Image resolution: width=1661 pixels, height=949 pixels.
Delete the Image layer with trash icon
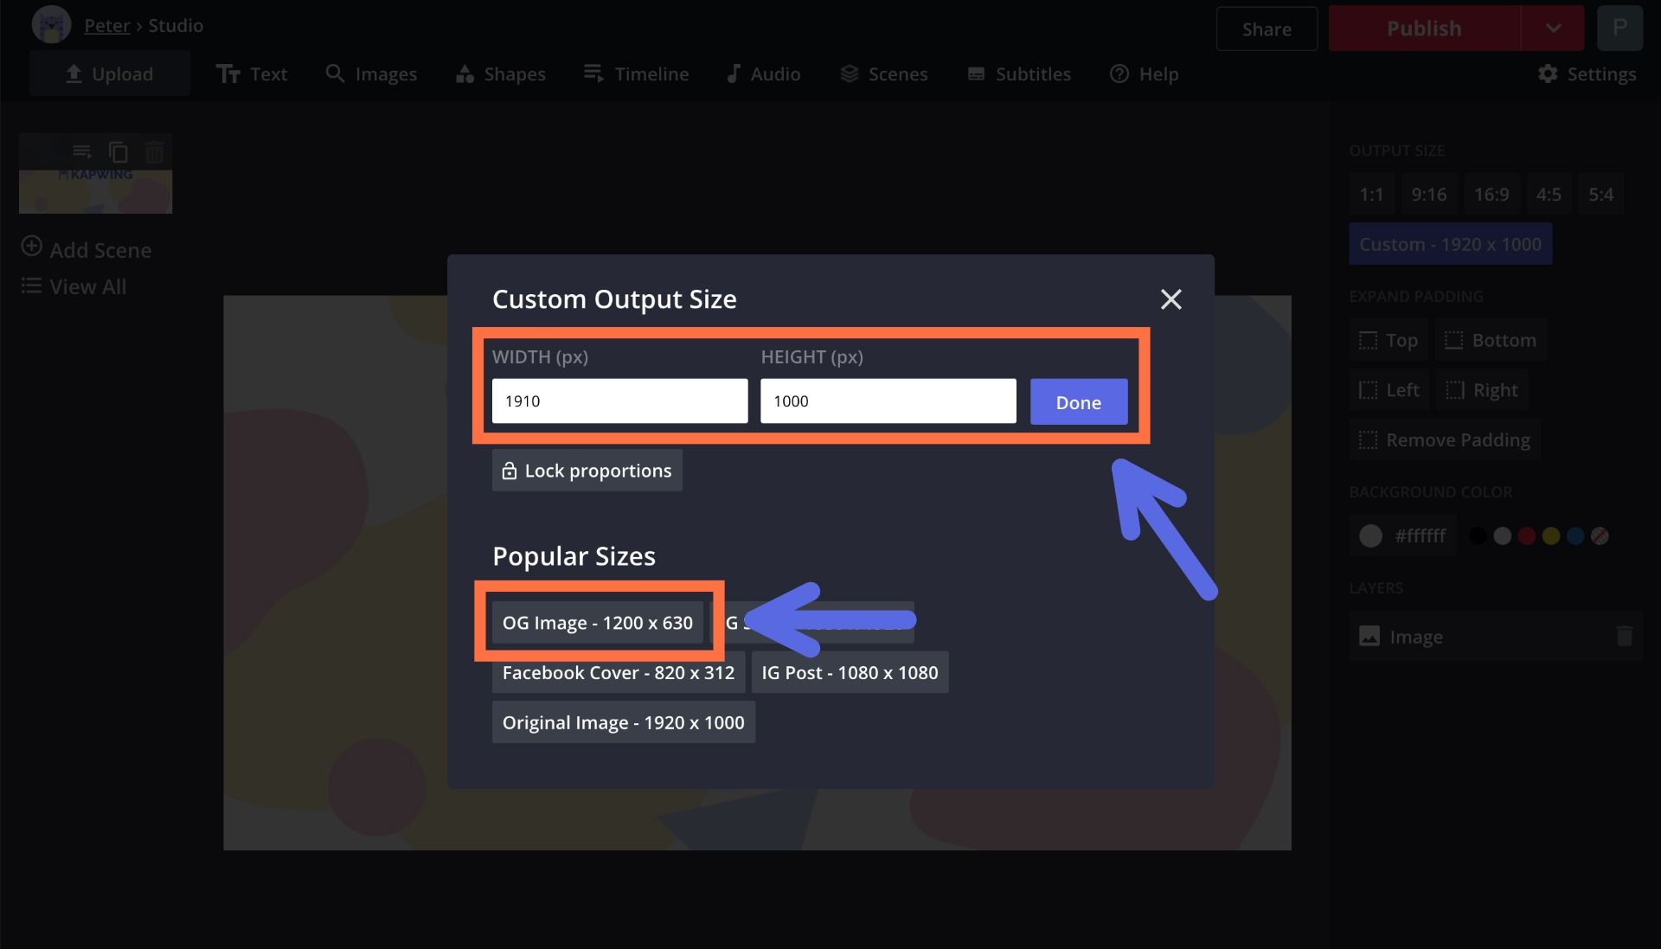click(1624, 637)
